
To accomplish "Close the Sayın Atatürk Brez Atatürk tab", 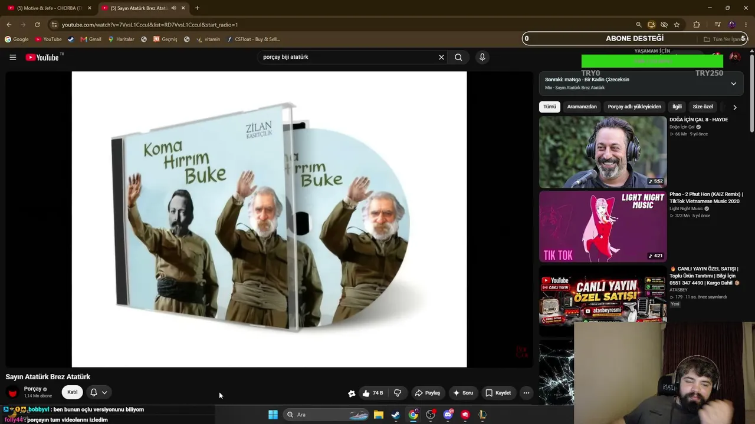I will 183,8.
